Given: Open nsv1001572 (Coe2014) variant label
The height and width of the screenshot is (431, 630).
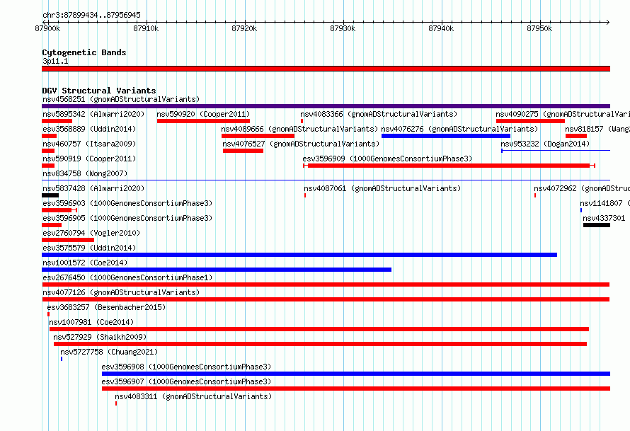Looking at the screenshot, I should [x=85, y=263].
